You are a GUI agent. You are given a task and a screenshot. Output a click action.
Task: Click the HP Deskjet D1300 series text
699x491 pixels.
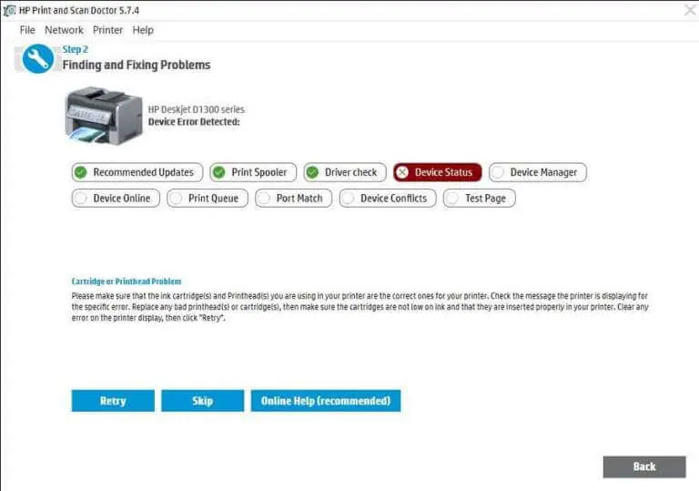pos(197,109)
